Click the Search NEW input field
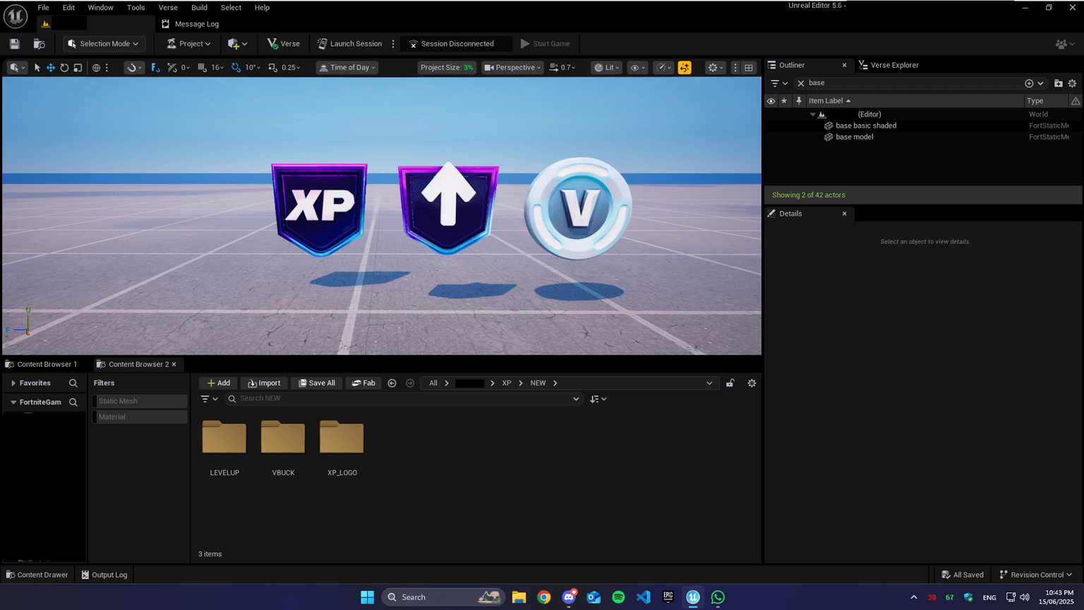This screenshot has width=1084, height=610. [403, 398]
